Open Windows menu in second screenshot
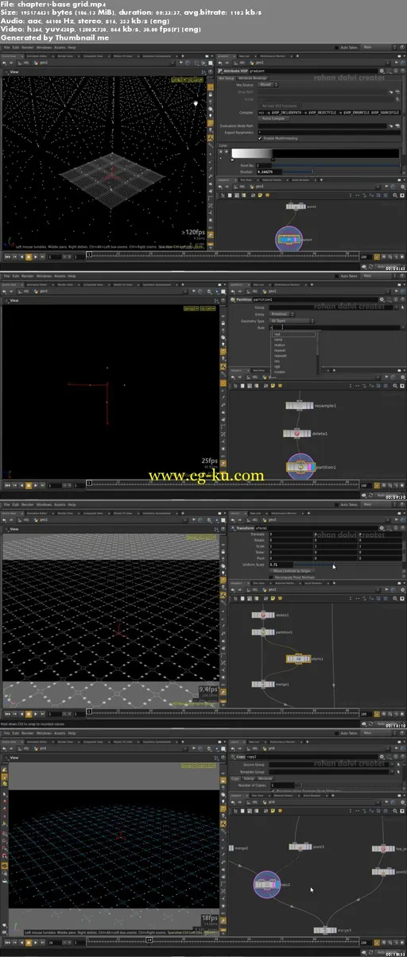 (x=43, y=276)
